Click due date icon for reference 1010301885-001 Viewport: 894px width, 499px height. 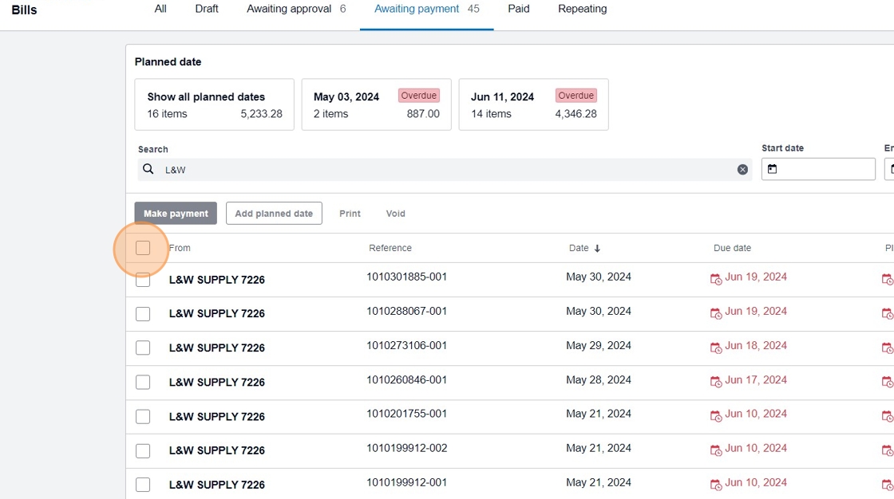pyautogui.click(x=715, y=279)
